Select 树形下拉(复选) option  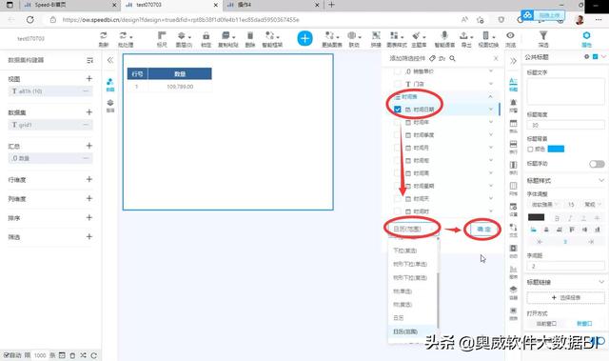click(x=410, y=278)
